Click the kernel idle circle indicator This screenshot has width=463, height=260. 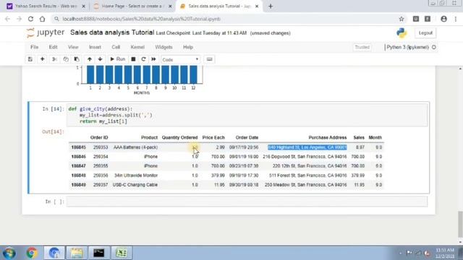pyautogui.click(x=434, y=47)
